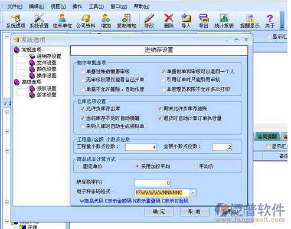Click into the 缺省税率 input field
This screenshot has width=291, height=229.
[x=152, y=183]
